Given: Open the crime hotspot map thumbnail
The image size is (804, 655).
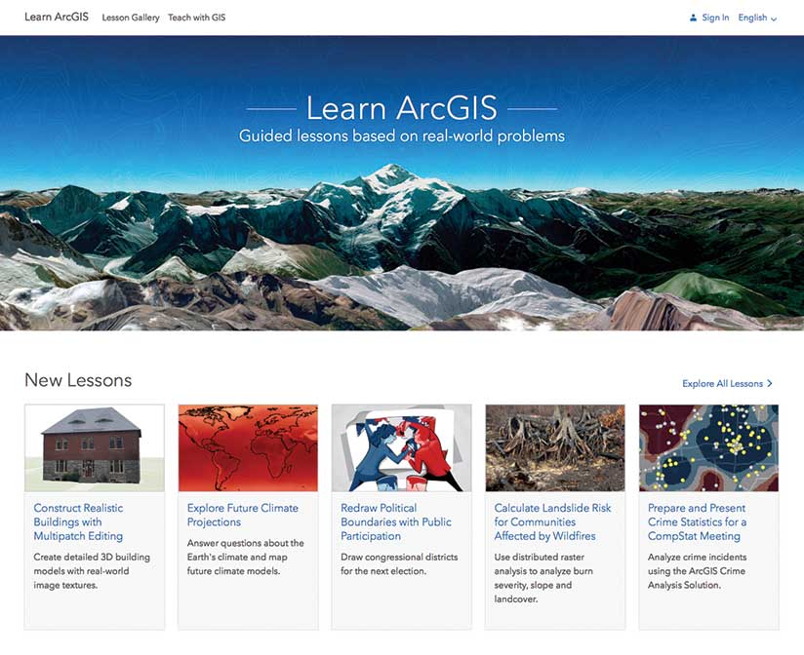Looking at the screenshot, I should pyautogui.click(x=708, y=448).
